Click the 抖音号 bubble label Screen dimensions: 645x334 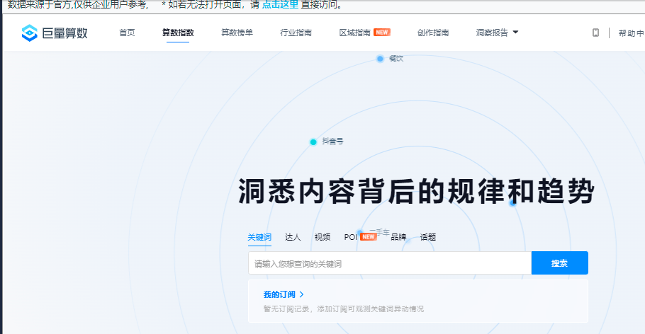[332, 142]
